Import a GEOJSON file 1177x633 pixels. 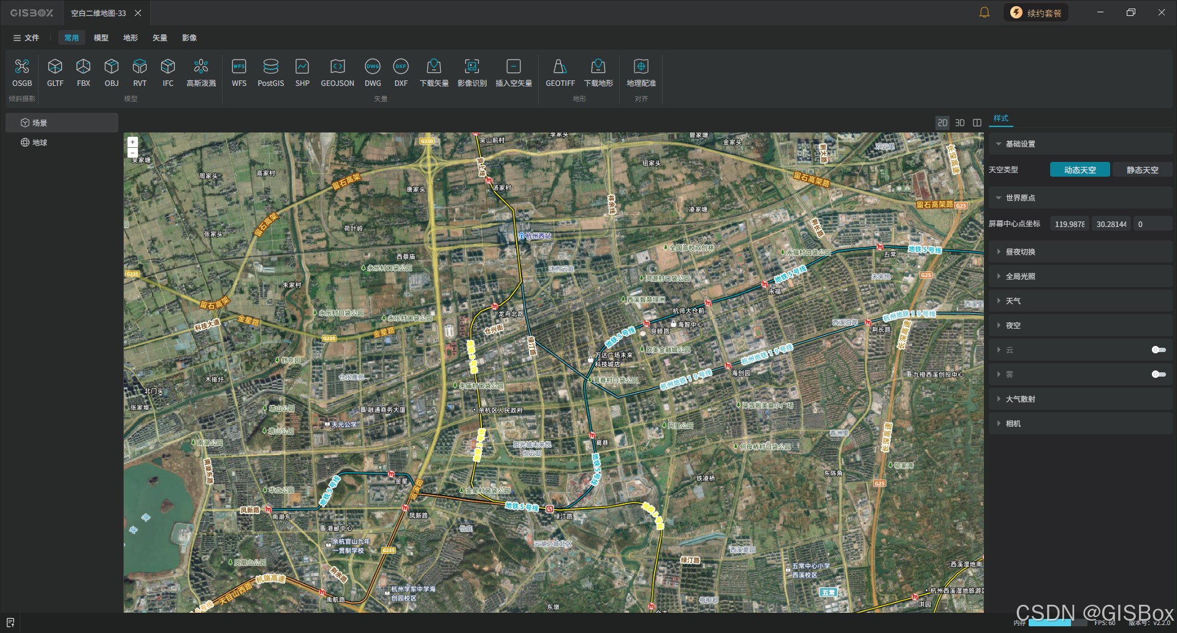click(x=338, y=72)
